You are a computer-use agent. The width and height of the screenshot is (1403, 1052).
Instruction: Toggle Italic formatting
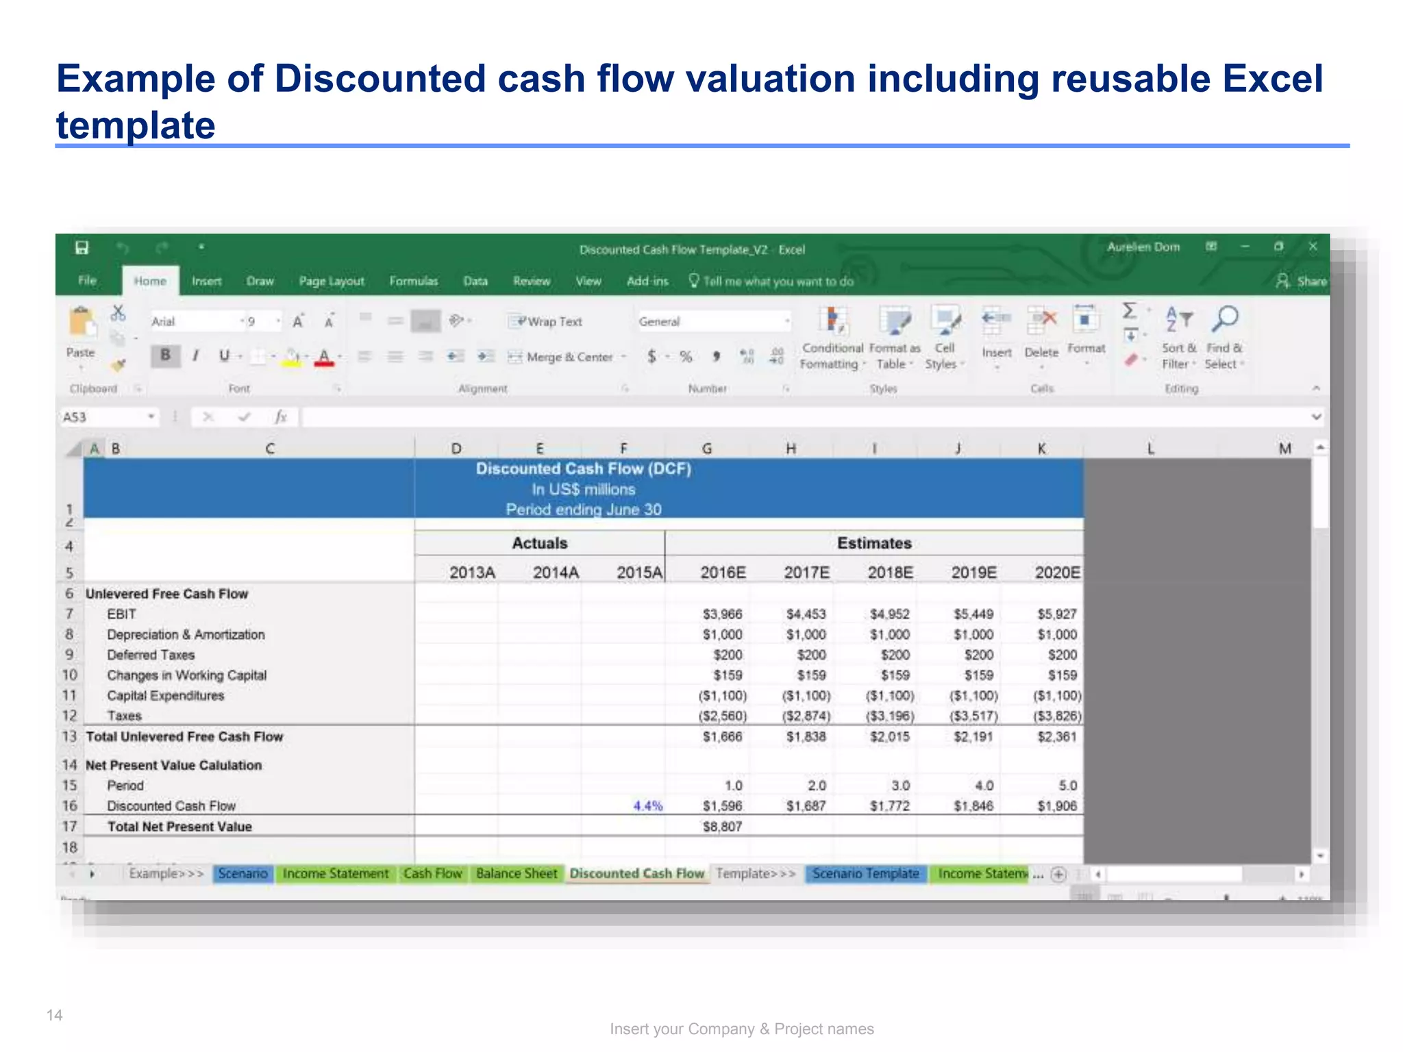pos(195,355)
